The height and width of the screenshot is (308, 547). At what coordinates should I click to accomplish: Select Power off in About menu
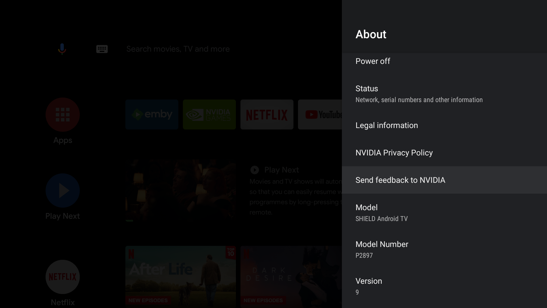[373, 61]
